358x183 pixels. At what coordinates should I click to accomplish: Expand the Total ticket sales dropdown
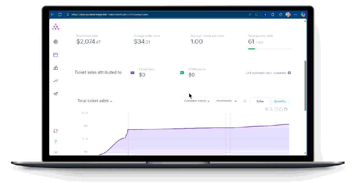(x=95, y=101)
